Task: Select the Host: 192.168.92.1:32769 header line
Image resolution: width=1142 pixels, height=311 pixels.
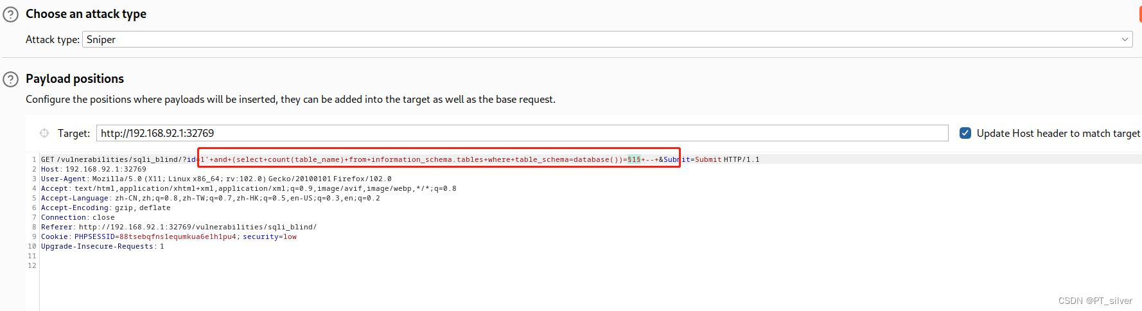Action: tap(94, 169)
